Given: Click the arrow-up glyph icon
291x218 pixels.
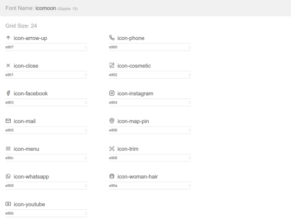Looking at the screenshot, I should [x=8, y=38].
